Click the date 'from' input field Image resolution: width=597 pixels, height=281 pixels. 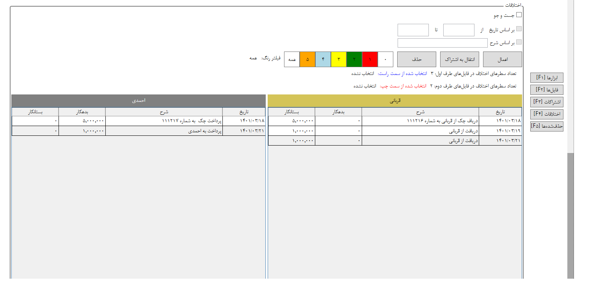[x=458, y=30]
